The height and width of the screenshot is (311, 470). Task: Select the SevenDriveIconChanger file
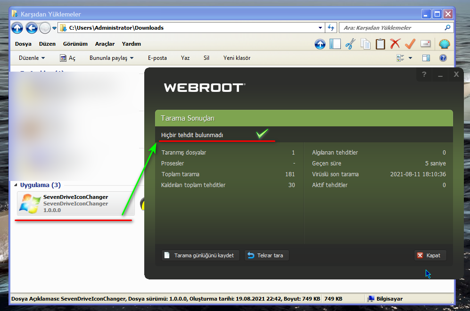click(x=76, y=204)
